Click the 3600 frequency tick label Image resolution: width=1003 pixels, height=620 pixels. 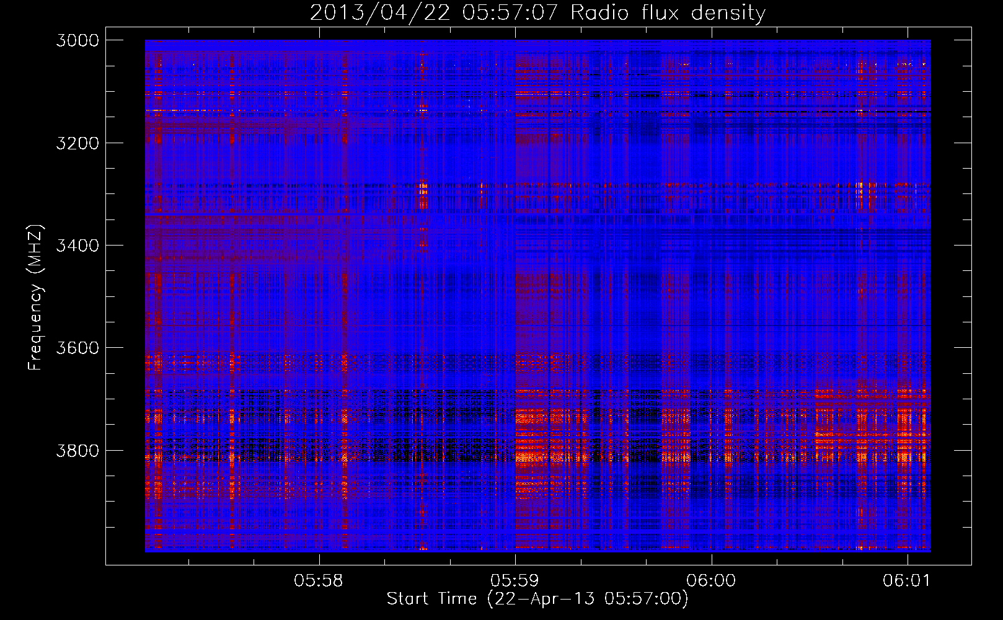pos(77,348)
